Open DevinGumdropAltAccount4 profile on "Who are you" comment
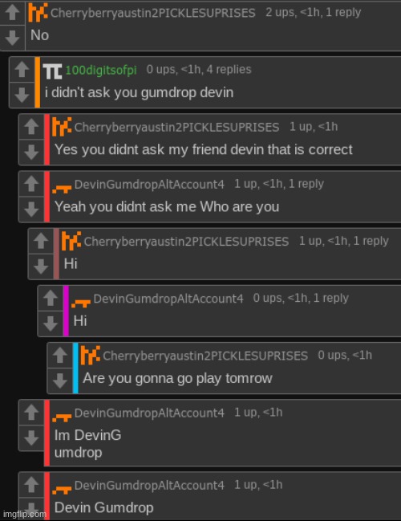The width and height of the screenshot is (401, 521). (x=149, y=184)
